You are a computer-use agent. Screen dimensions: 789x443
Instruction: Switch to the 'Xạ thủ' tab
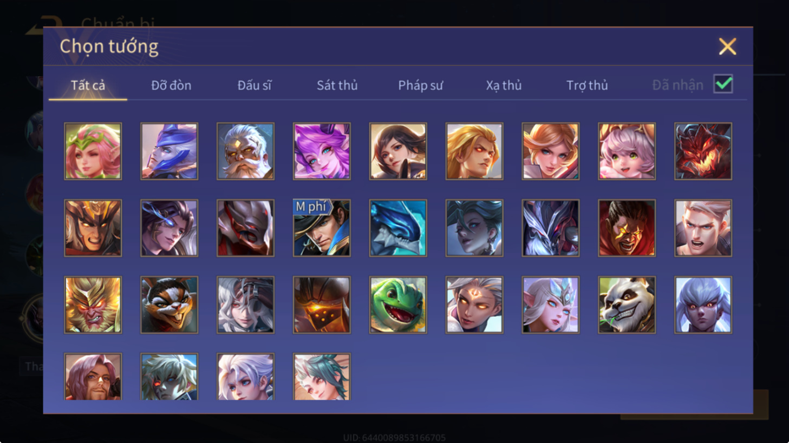tap(504, 85)
